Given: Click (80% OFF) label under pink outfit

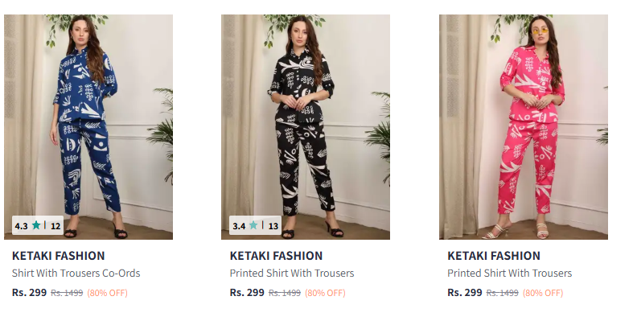Looking at the screenshot, I should click(x=543, y=294).
